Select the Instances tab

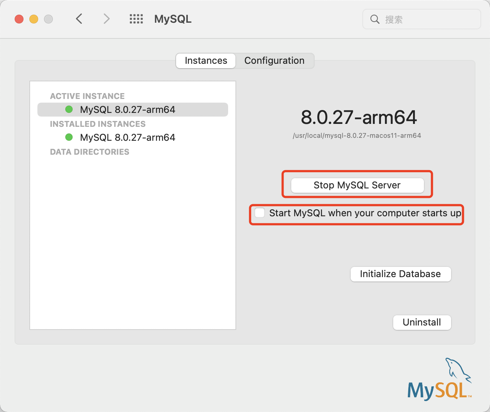coord(205,60)
